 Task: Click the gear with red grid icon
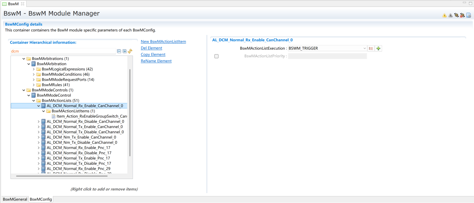pos(462,15)
